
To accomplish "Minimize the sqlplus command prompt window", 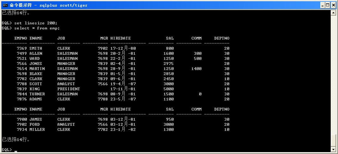I will [x=323, y=5].
